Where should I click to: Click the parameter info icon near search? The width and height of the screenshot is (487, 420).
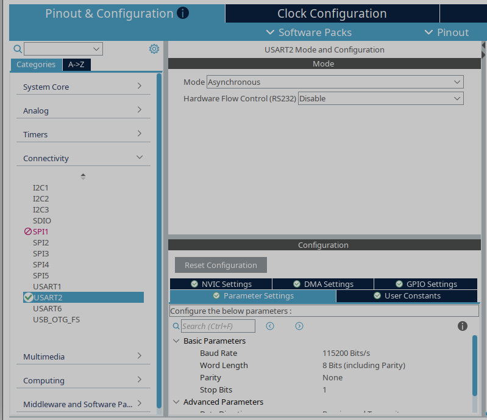click(462, 326)
